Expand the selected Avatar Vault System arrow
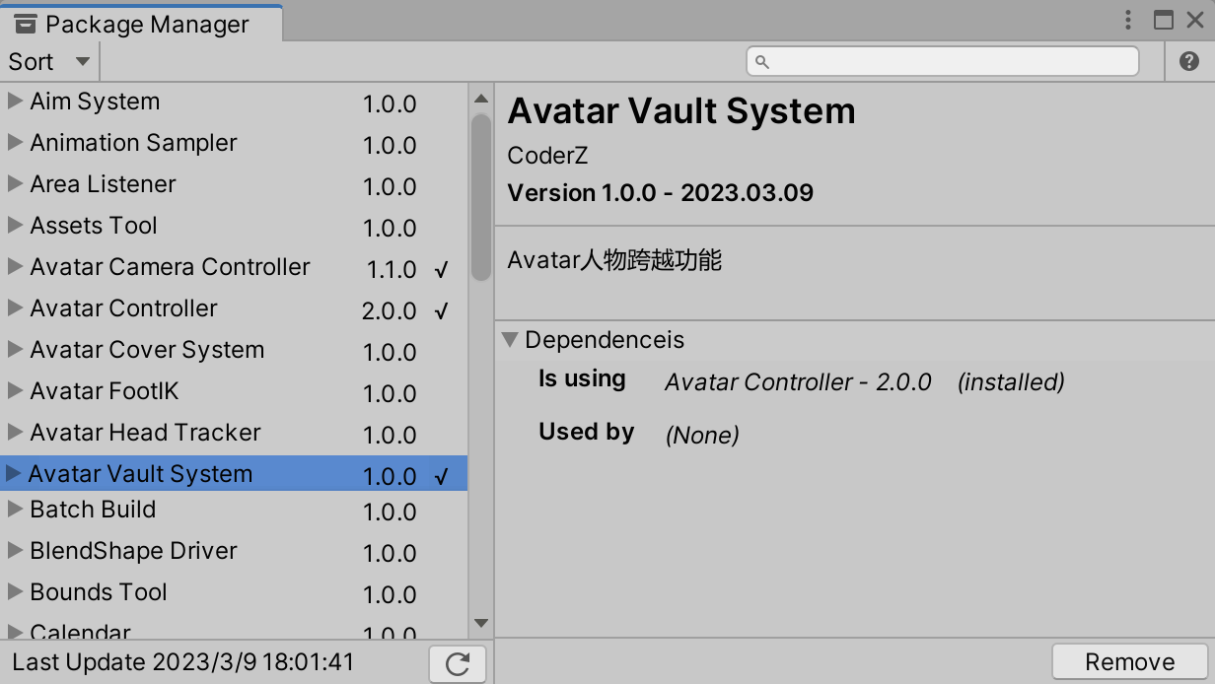The width and height of the screenshot is (1215, 684). tap(13, 473)
